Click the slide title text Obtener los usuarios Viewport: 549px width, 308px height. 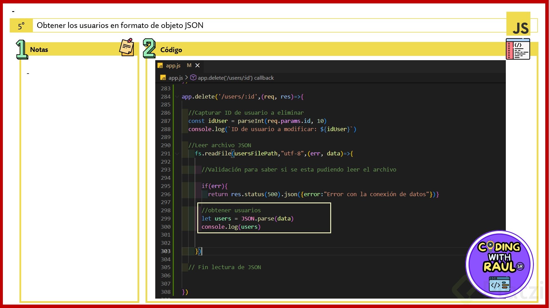click(120, 25)
